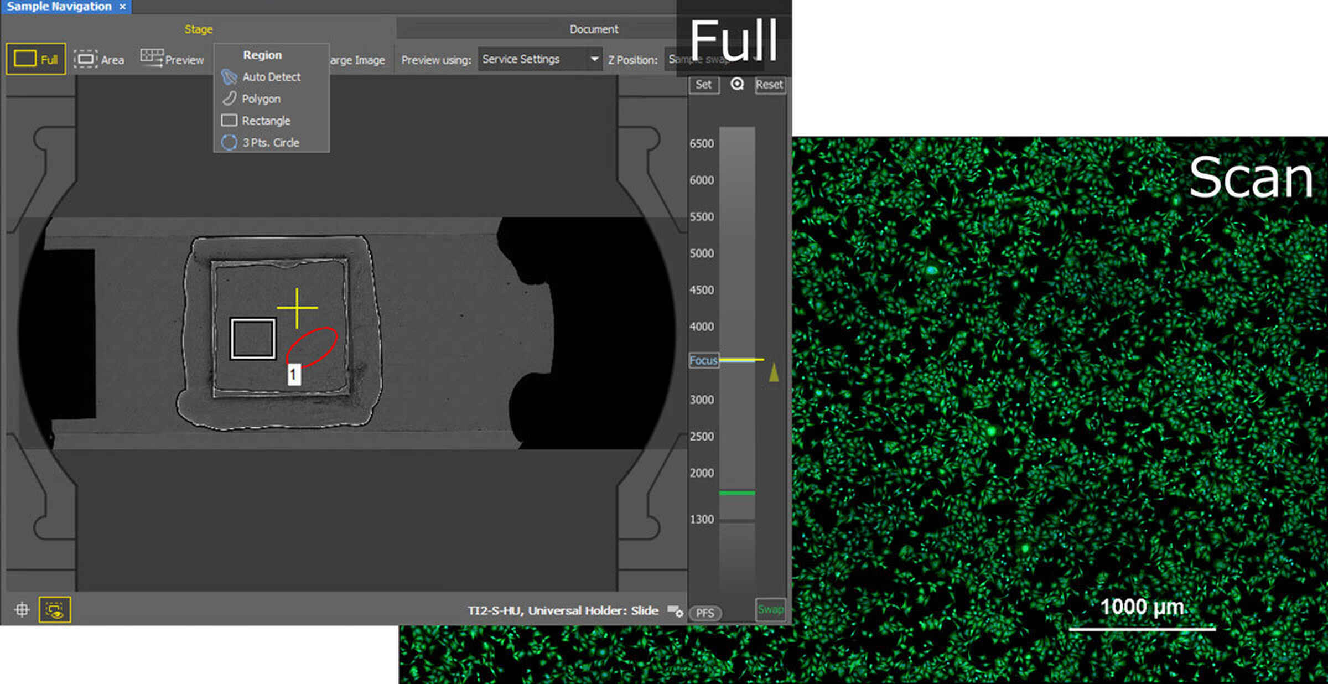Pick the Rectangle region tool
1328x684 pixels.
(266, 120)
